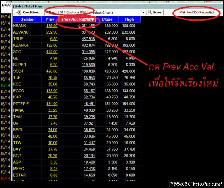
Task: Select the EGCO symbol
Action: coord(19,91)
